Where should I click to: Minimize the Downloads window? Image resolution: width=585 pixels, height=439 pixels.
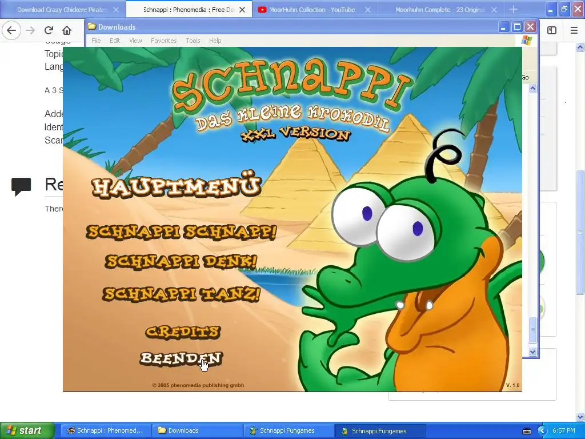click(x=504, y=27)
